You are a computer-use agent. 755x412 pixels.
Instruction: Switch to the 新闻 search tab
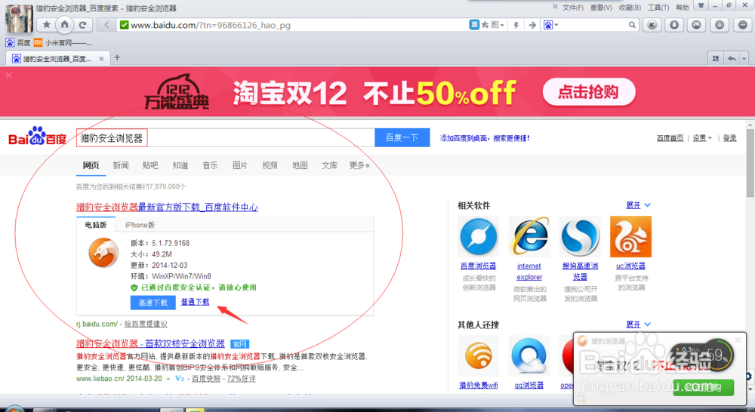pyautogui.click(x=121, y=165)
